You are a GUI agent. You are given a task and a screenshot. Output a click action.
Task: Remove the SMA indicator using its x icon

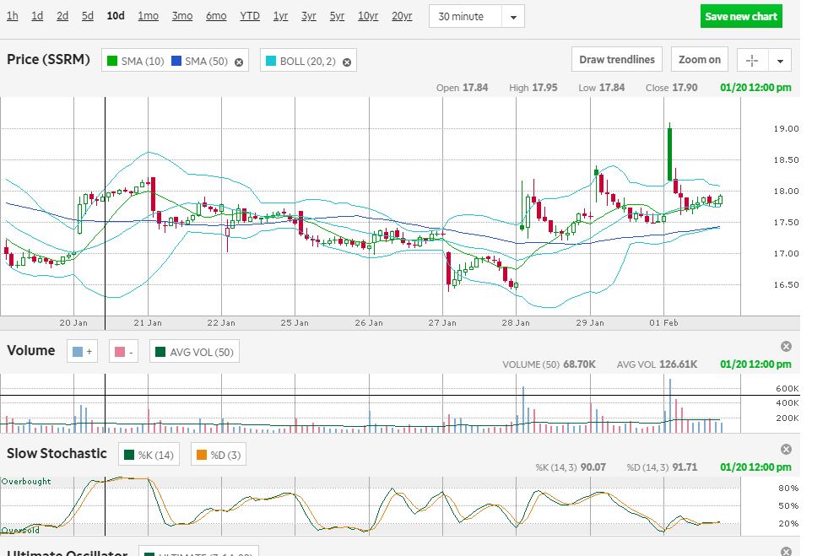(239, 62)
